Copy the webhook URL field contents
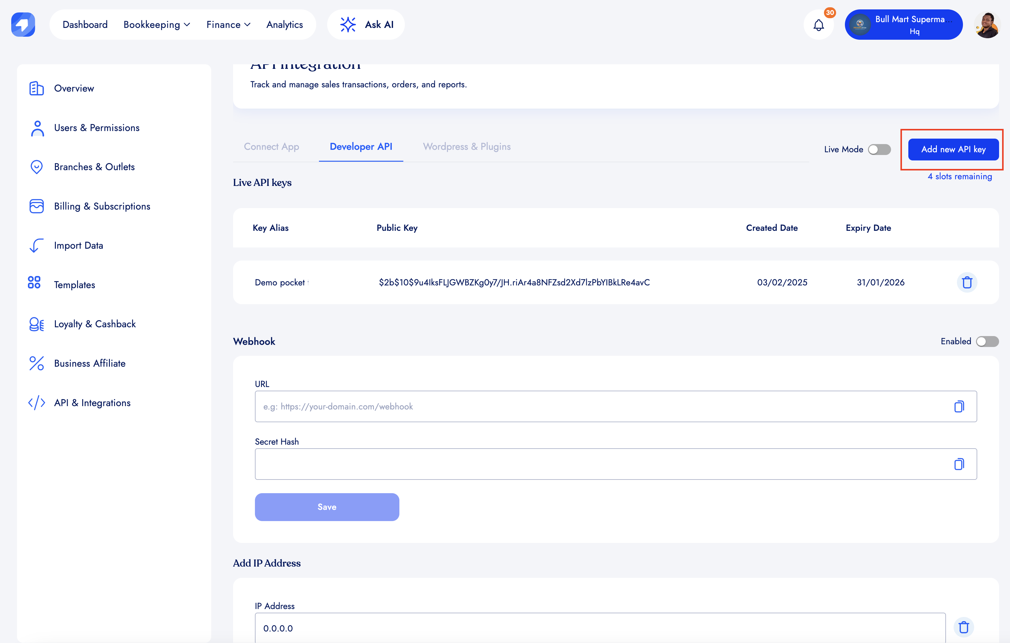The height and width of the screenshot is (643, 1010). (959, 407)
